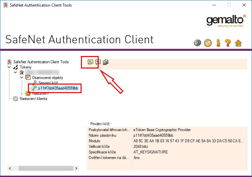Click the 'Ano' value cell
Image resolution: width=252 pixels, height=177 pixels.
[137, 158]
